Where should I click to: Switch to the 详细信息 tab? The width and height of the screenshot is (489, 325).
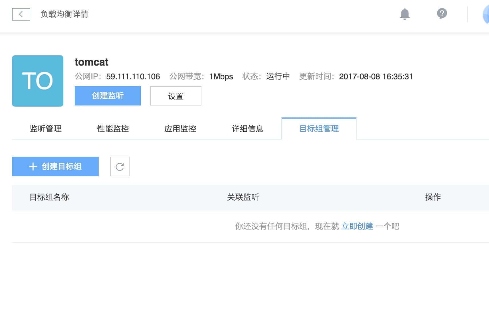coord(248,129)
